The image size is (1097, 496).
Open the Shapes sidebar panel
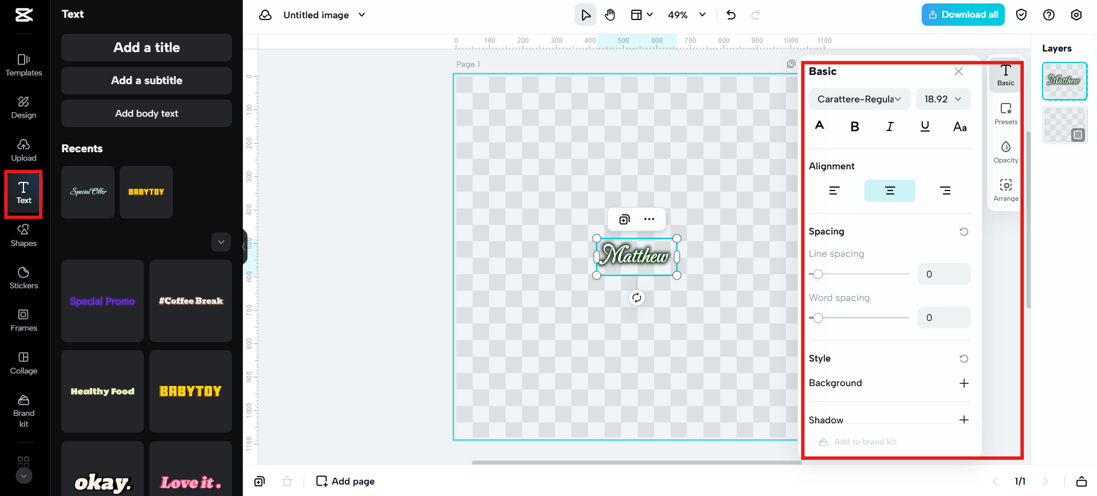(x=23, y=235)
